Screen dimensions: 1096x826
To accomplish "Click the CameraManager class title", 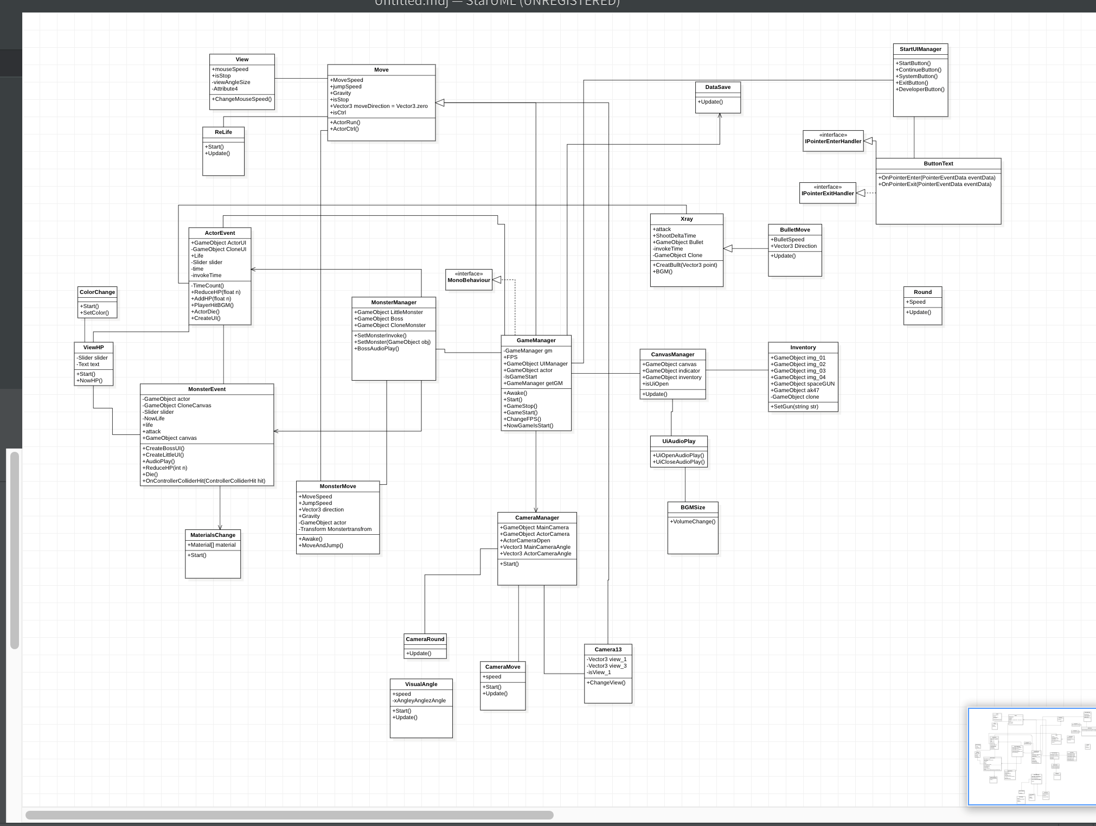I will tap(537, 518).
